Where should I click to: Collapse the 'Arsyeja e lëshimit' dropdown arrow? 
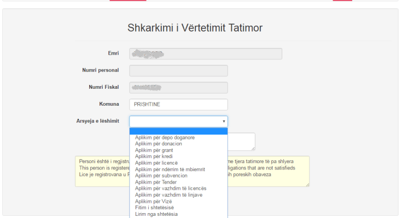[x=224, y=122]
